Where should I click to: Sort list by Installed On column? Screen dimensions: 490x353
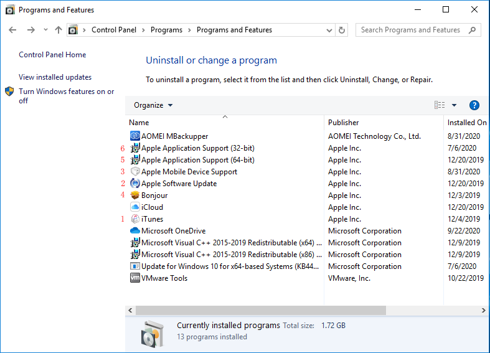point(467,123)
